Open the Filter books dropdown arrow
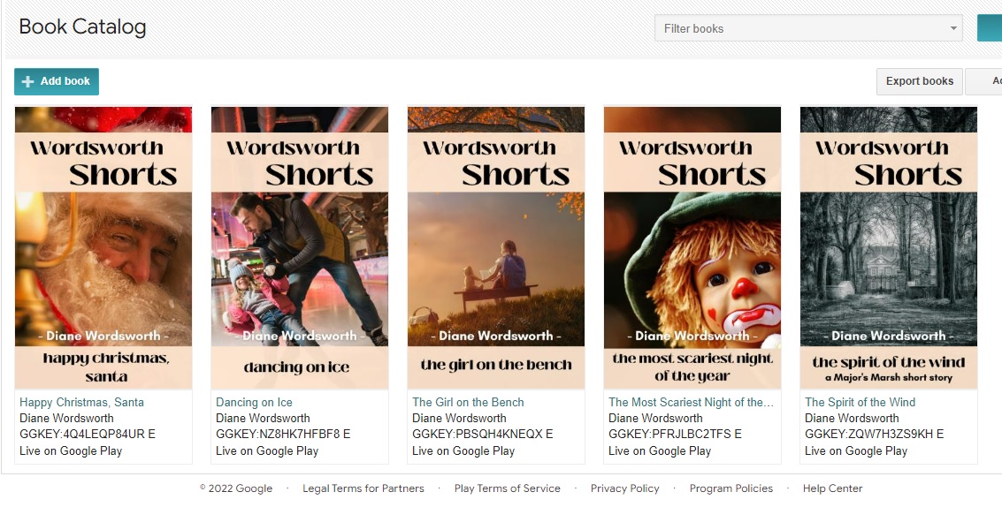 [953, 28]
